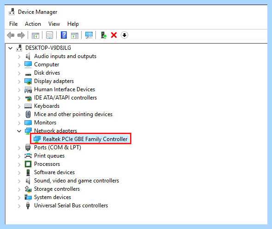Screen dimensions: 272x229
Task: Open the Action menu
Action: click(33, 24)
